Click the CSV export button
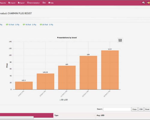 [x=141, y=109]
